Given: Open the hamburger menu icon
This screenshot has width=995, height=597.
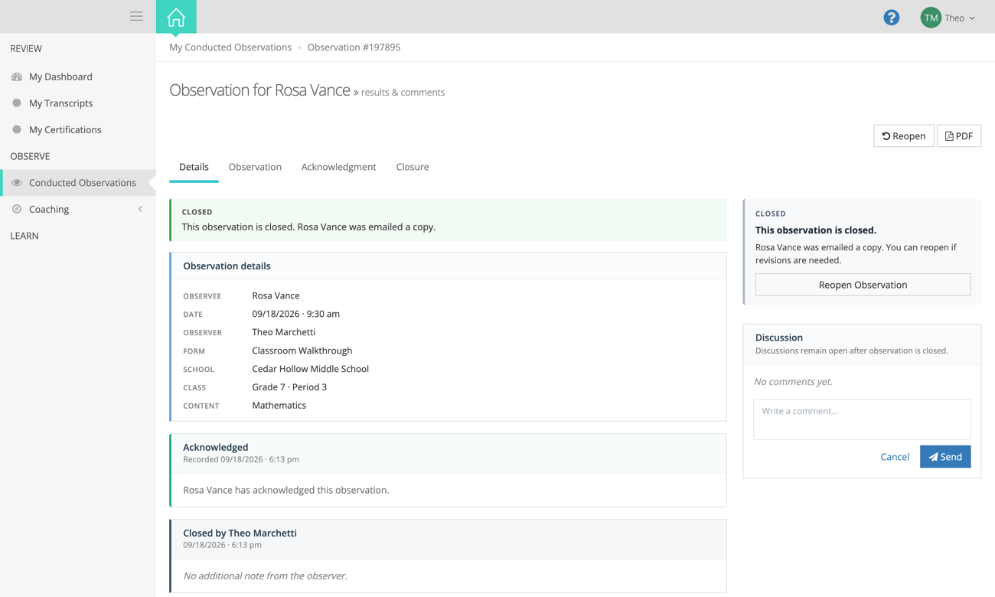Looking at the screenshot, I should pos(136,16).
